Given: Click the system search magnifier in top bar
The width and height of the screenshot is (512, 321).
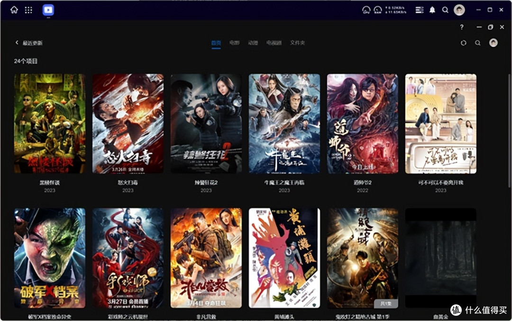Looking at the screenshot, I should coord(445,10).
